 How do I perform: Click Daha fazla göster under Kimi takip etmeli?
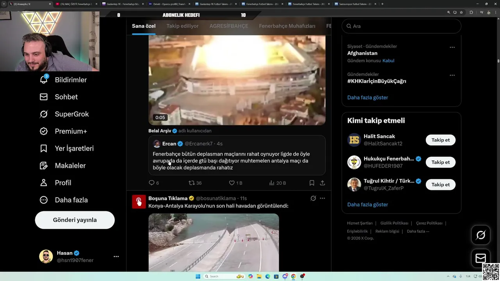(x=368, y=205)
